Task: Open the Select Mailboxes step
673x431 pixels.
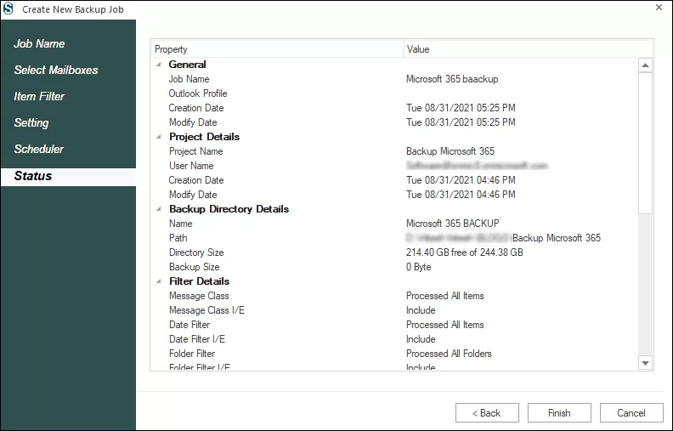Action: coord(56,70)
